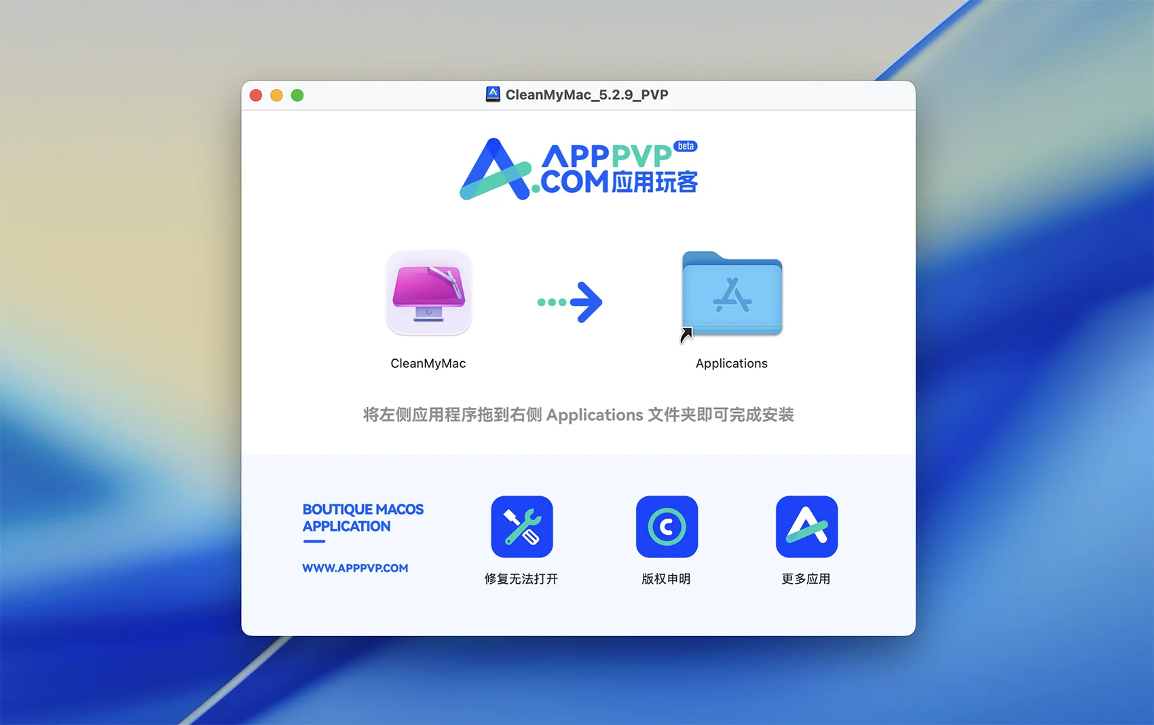The width and height of the screenshot is (1154, 725).
Task: Zoom the window with green button
Action: click(x=297, y=95)
